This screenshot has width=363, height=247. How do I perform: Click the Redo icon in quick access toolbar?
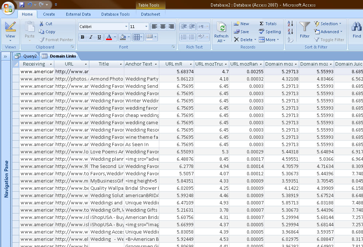pos(41,4)
